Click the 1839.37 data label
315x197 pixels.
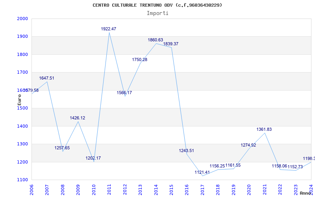click(171, 44)
